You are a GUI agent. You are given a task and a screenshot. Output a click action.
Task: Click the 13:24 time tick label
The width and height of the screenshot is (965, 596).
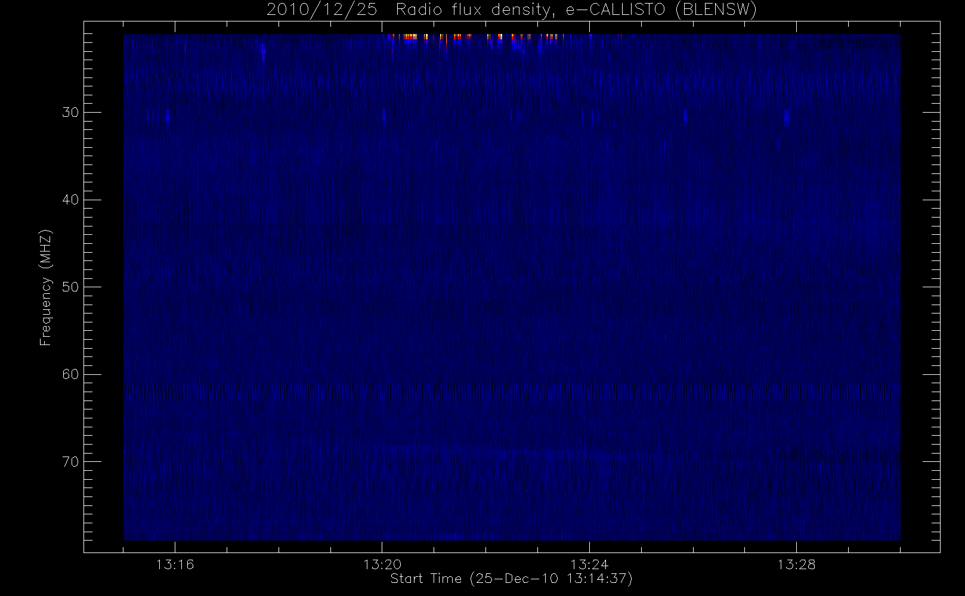(589, 564)
